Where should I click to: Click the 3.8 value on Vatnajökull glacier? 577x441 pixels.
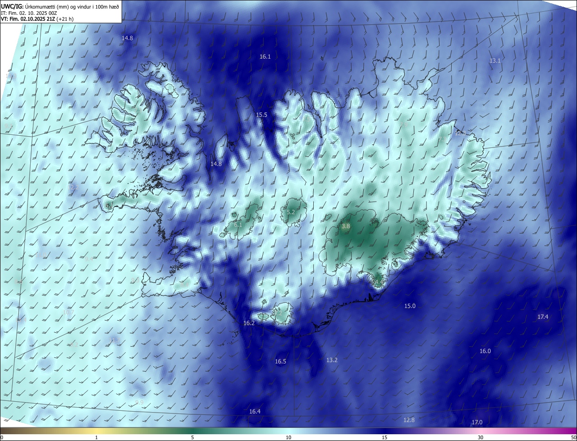coord(346,226)
